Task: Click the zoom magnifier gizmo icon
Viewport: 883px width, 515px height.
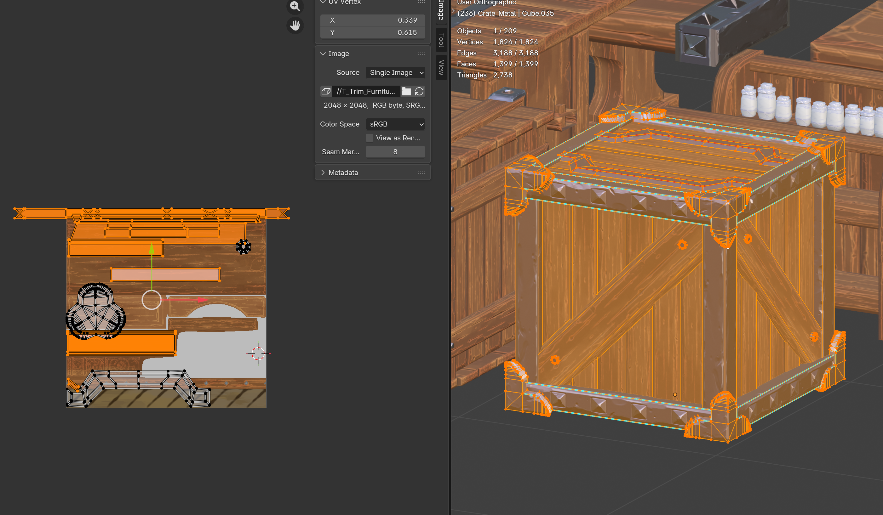Action: point(295,6)
